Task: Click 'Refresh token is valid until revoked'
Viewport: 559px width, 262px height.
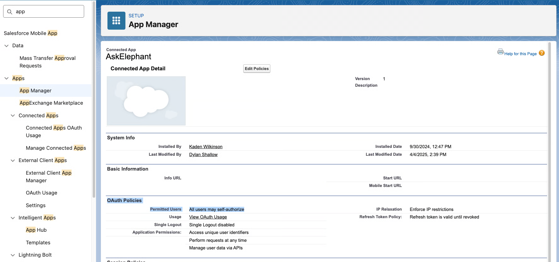Action: (x=444, y=217)
